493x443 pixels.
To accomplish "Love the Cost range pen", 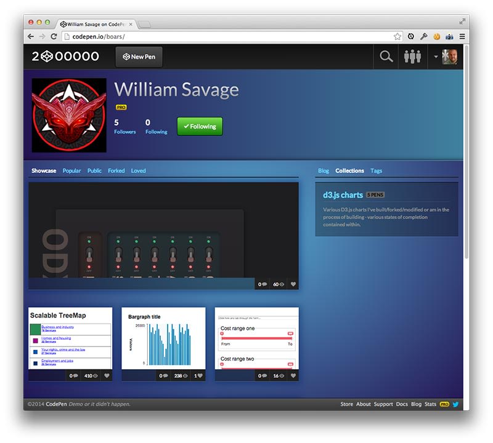I will click(x=293, y=376).
